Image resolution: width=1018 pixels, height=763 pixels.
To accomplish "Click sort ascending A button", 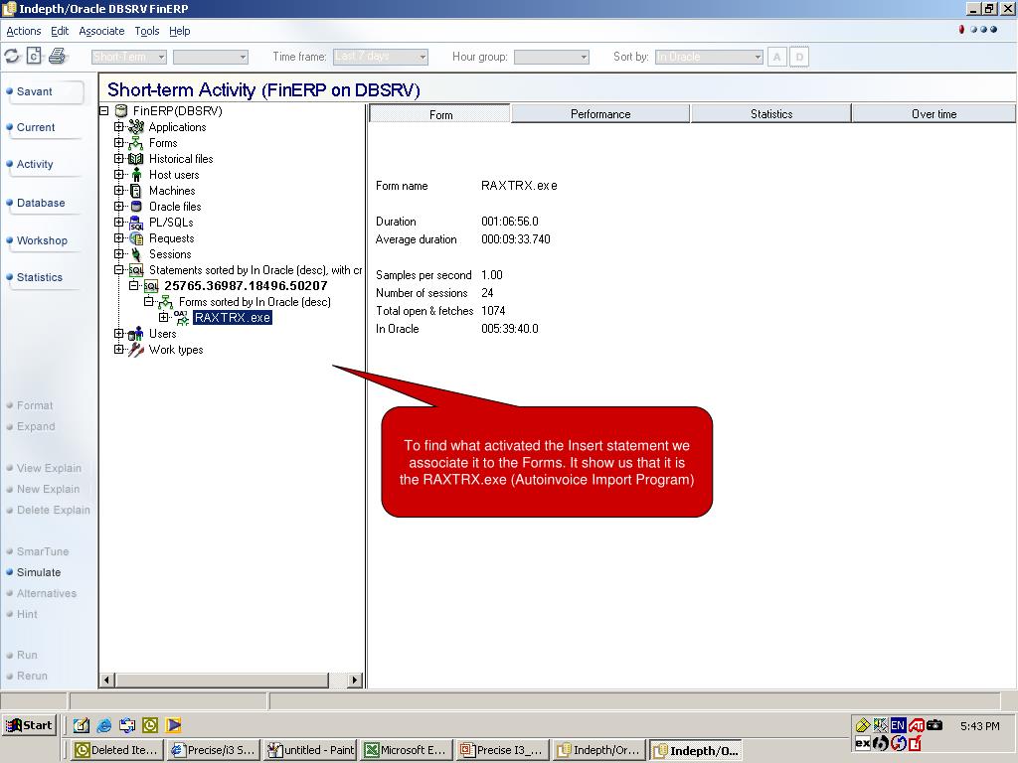I will [x=776, y=57].
